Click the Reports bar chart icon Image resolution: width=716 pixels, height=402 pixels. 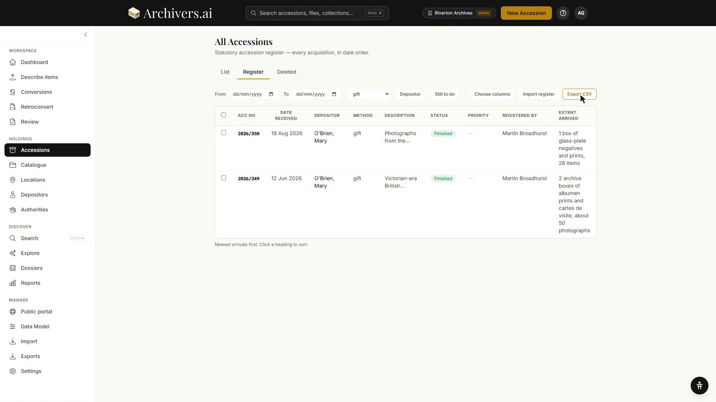(x=13, y=283)
